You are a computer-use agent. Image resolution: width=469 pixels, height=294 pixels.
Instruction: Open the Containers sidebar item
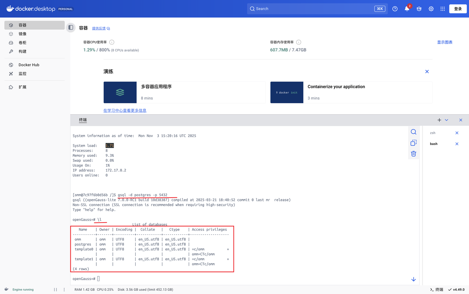(x=34, y=25)
